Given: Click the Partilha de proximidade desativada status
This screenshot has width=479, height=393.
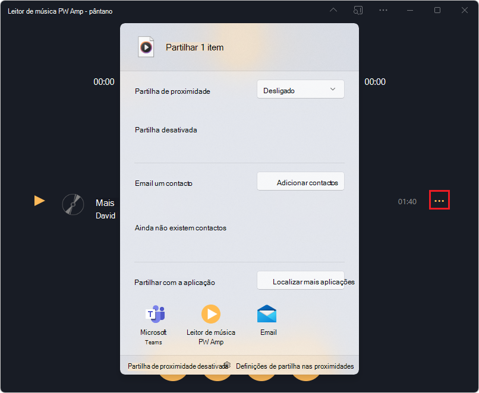Looking at the screenshot, I should point(177,366).
